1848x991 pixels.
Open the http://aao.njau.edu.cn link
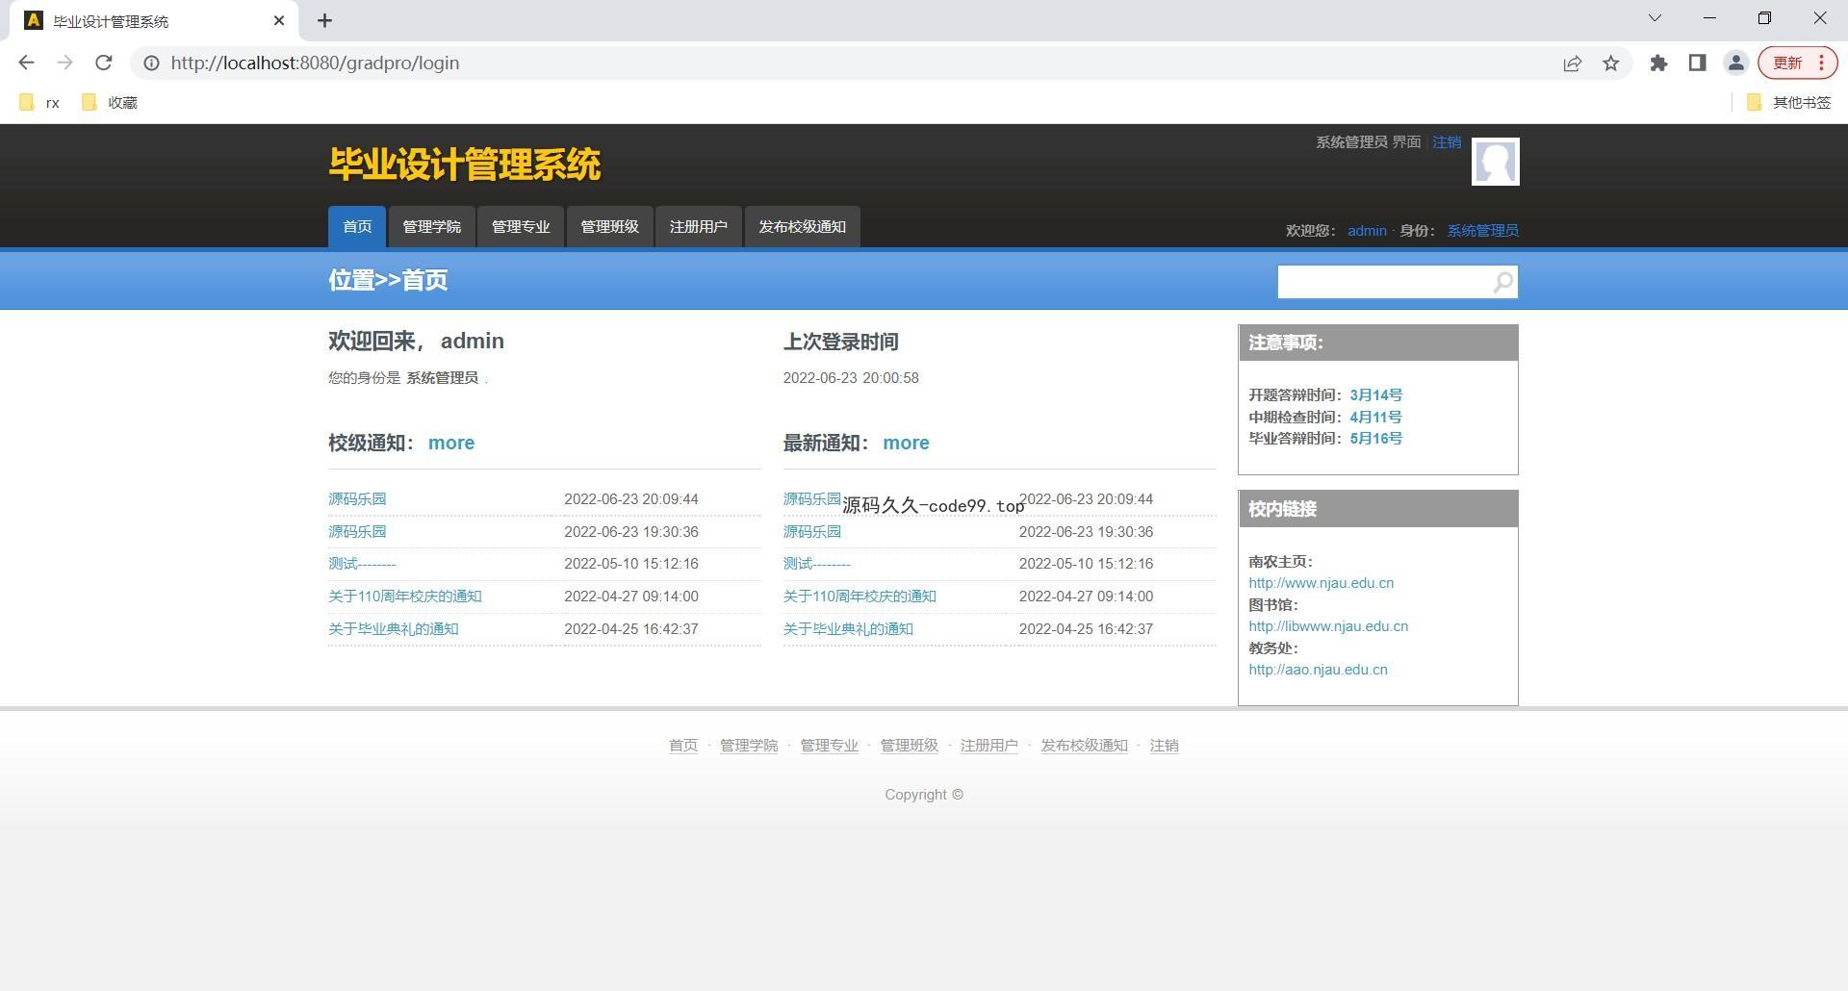click(x=1318, y=670)
